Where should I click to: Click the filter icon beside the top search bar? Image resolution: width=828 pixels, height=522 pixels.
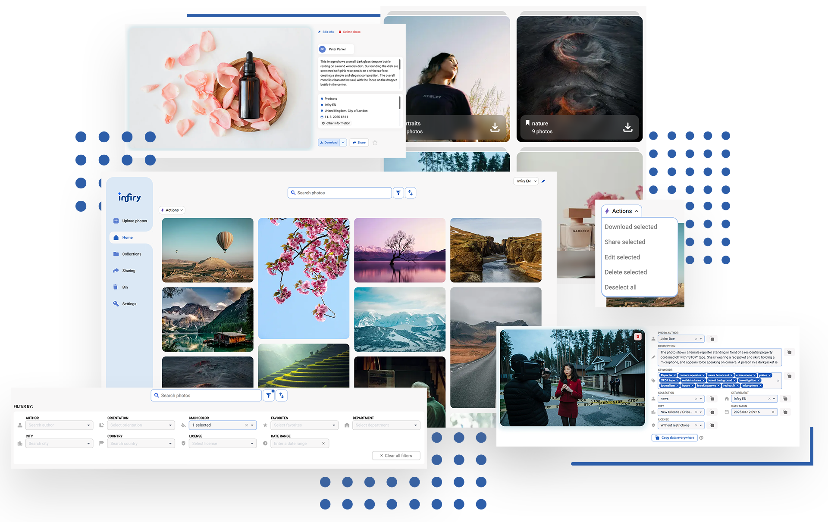[x=398, y=193]
